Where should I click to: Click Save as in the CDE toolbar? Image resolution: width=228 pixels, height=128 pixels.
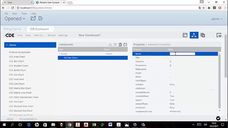point(39,35)
